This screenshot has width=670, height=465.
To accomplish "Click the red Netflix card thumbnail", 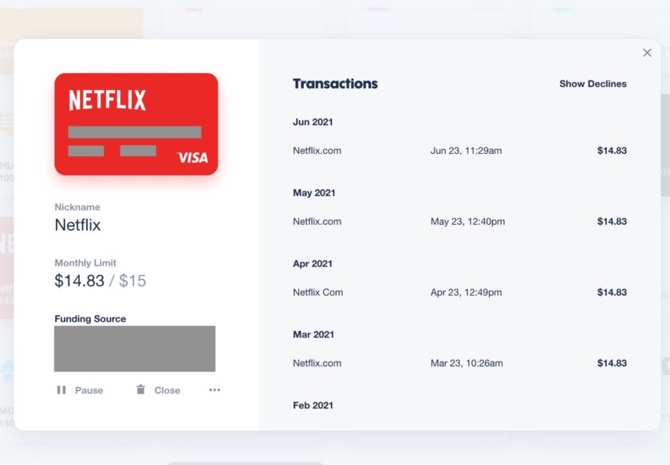I will (x=136, y=124).
